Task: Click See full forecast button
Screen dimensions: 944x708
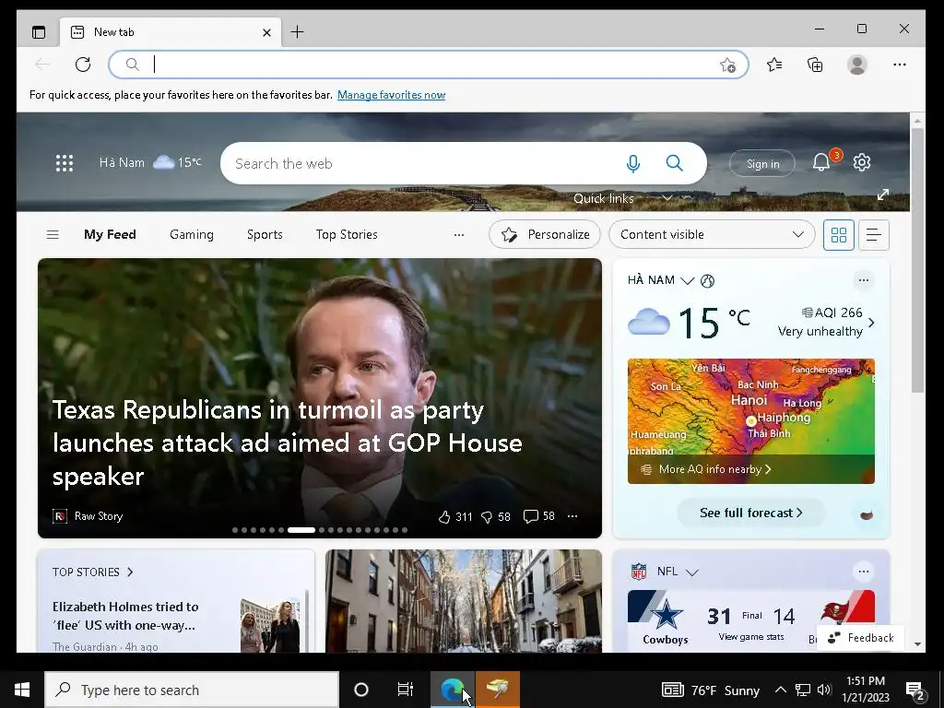Action: tap(750, 513)
